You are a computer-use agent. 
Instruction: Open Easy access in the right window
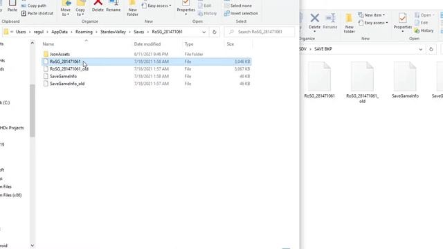(373, 23)
